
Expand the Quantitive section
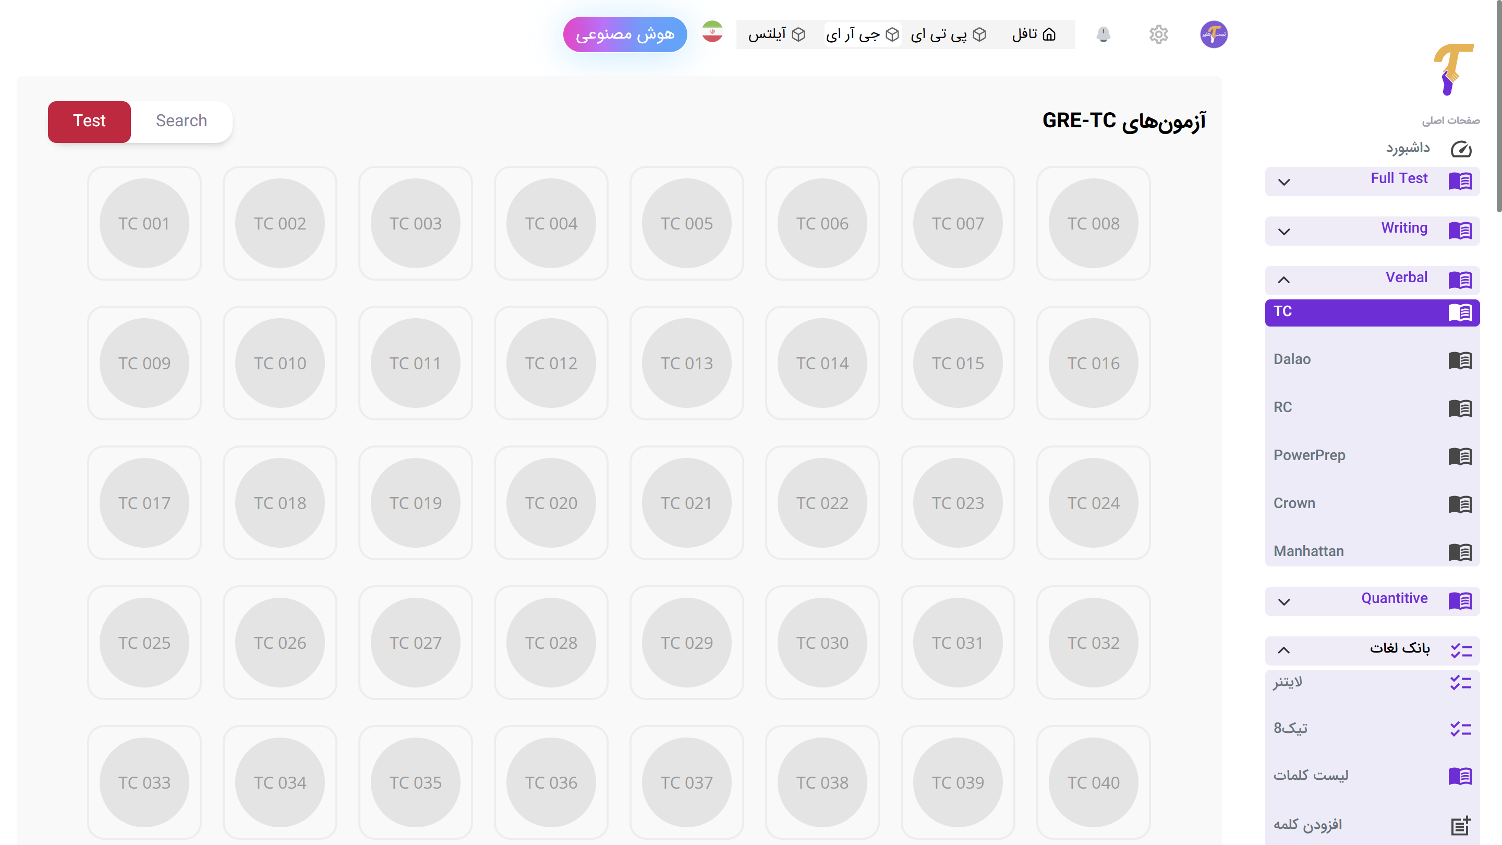(1285, 601)
